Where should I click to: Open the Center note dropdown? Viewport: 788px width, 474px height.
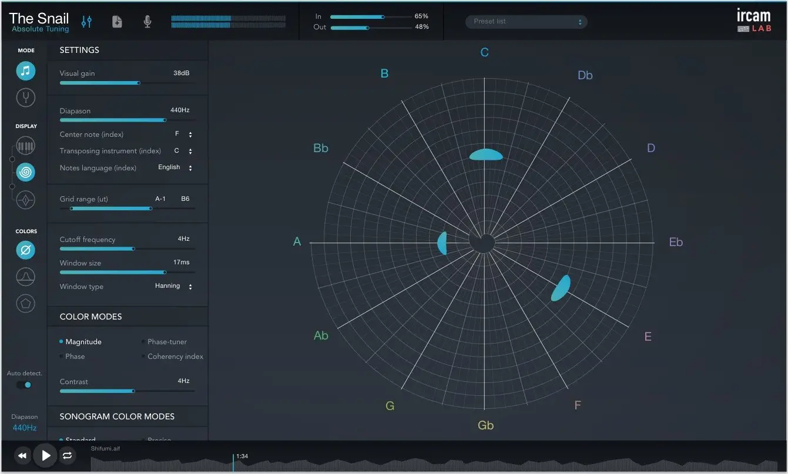coord(184,135)
